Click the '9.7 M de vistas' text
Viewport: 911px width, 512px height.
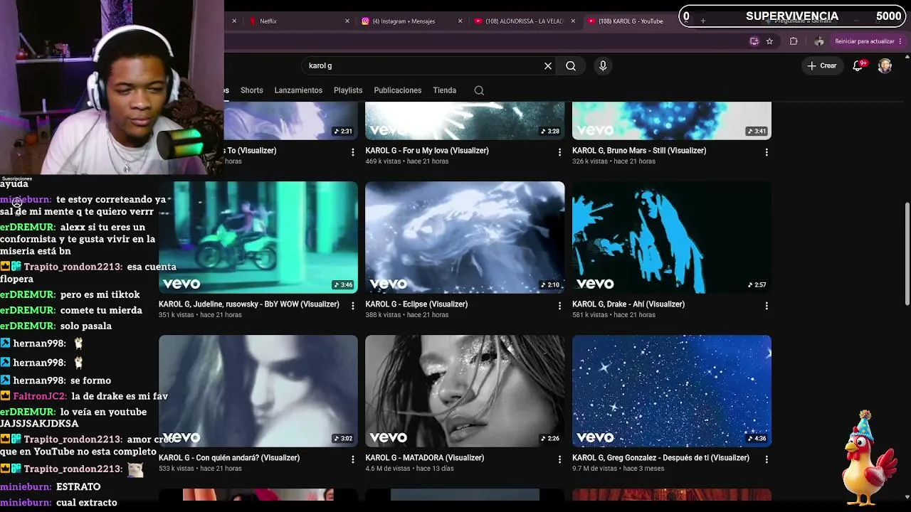pyautogui.click(x=594, y=469)
